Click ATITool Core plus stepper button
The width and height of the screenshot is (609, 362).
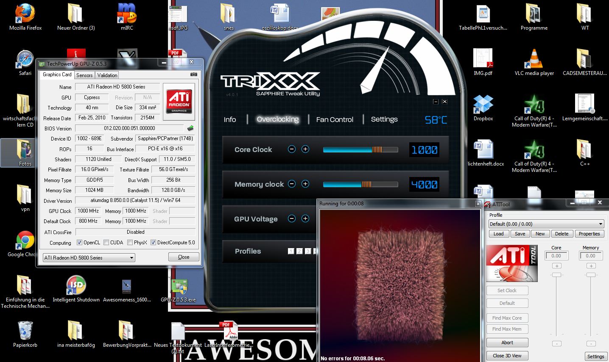[556, 266]
